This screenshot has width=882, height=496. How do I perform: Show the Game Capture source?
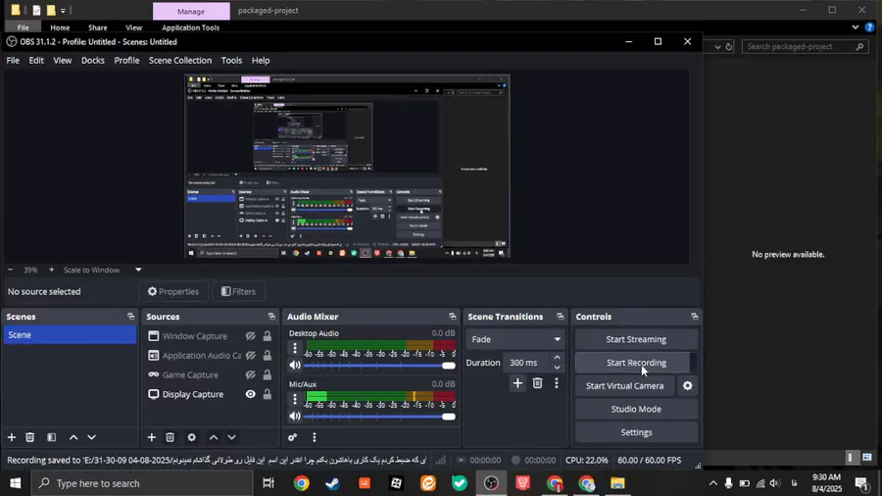tap(250, 375)
